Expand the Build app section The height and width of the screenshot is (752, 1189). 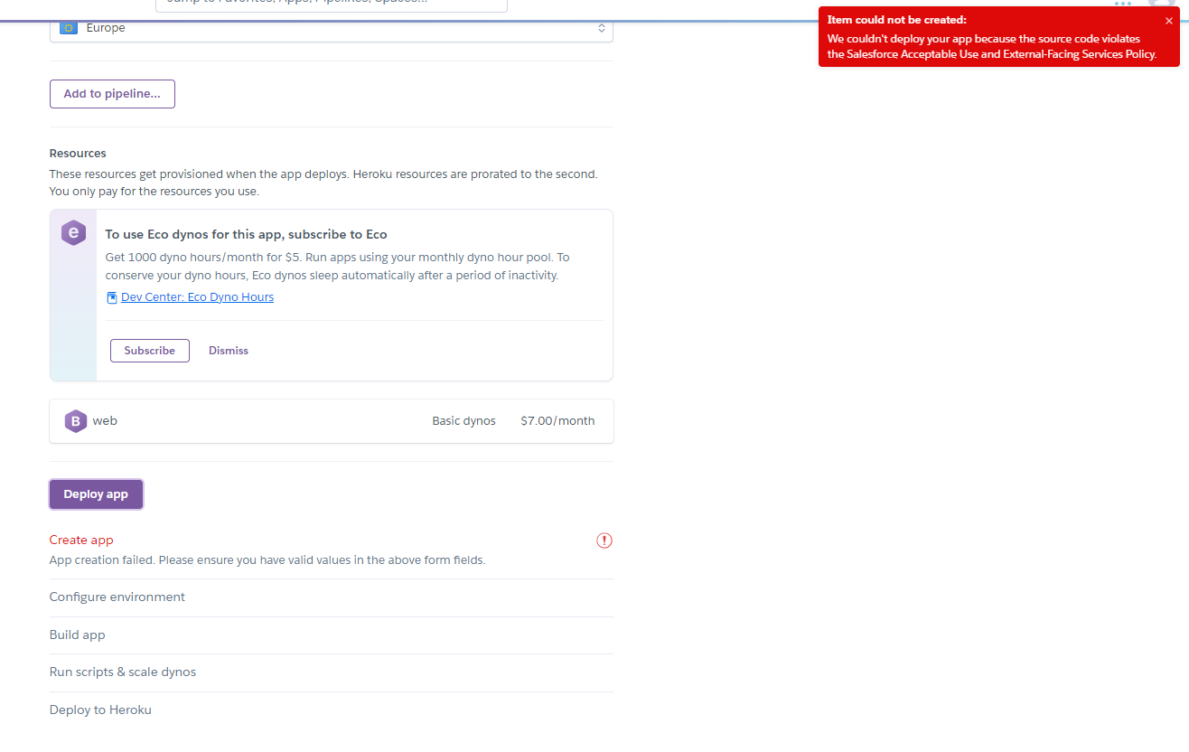(77, 634)
